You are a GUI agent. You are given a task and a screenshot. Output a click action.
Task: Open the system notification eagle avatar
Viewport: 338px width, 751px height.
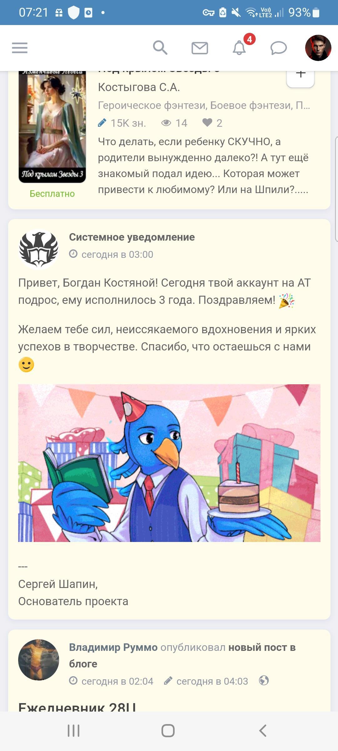tap(39, 249)
